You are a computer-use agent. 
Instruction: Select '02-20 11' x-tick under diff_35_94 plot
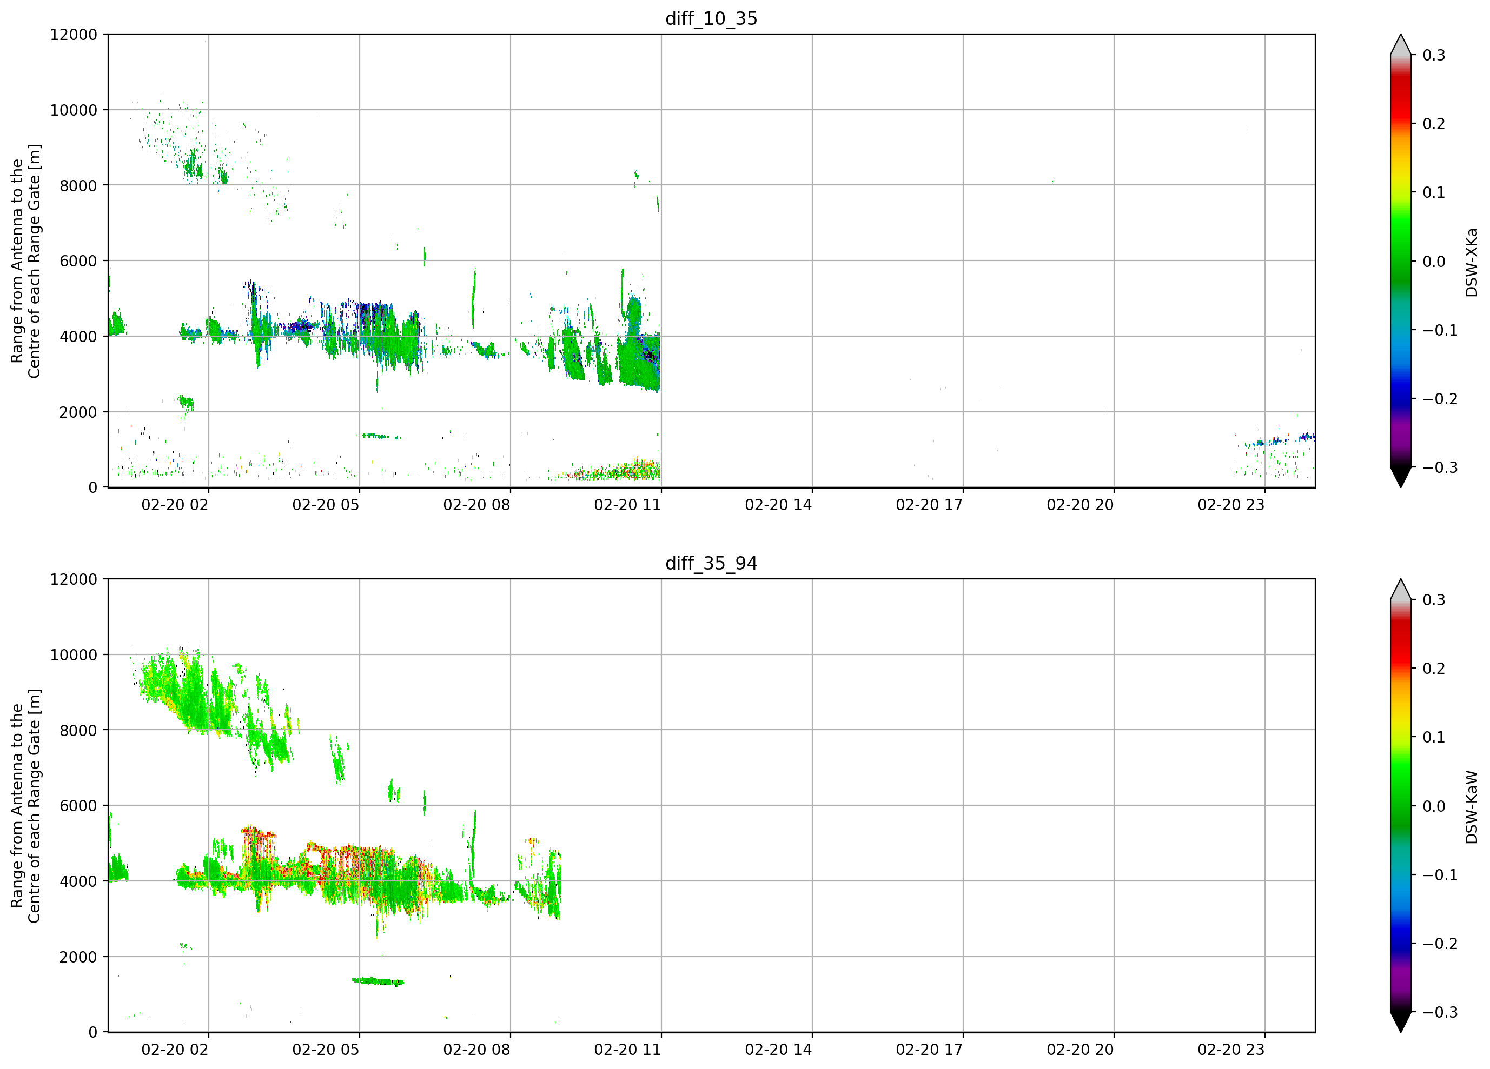627,1050
